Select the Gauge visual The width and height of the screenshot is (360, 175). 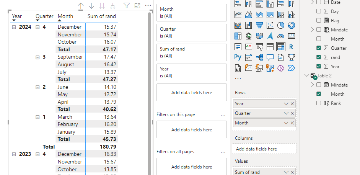280,36
